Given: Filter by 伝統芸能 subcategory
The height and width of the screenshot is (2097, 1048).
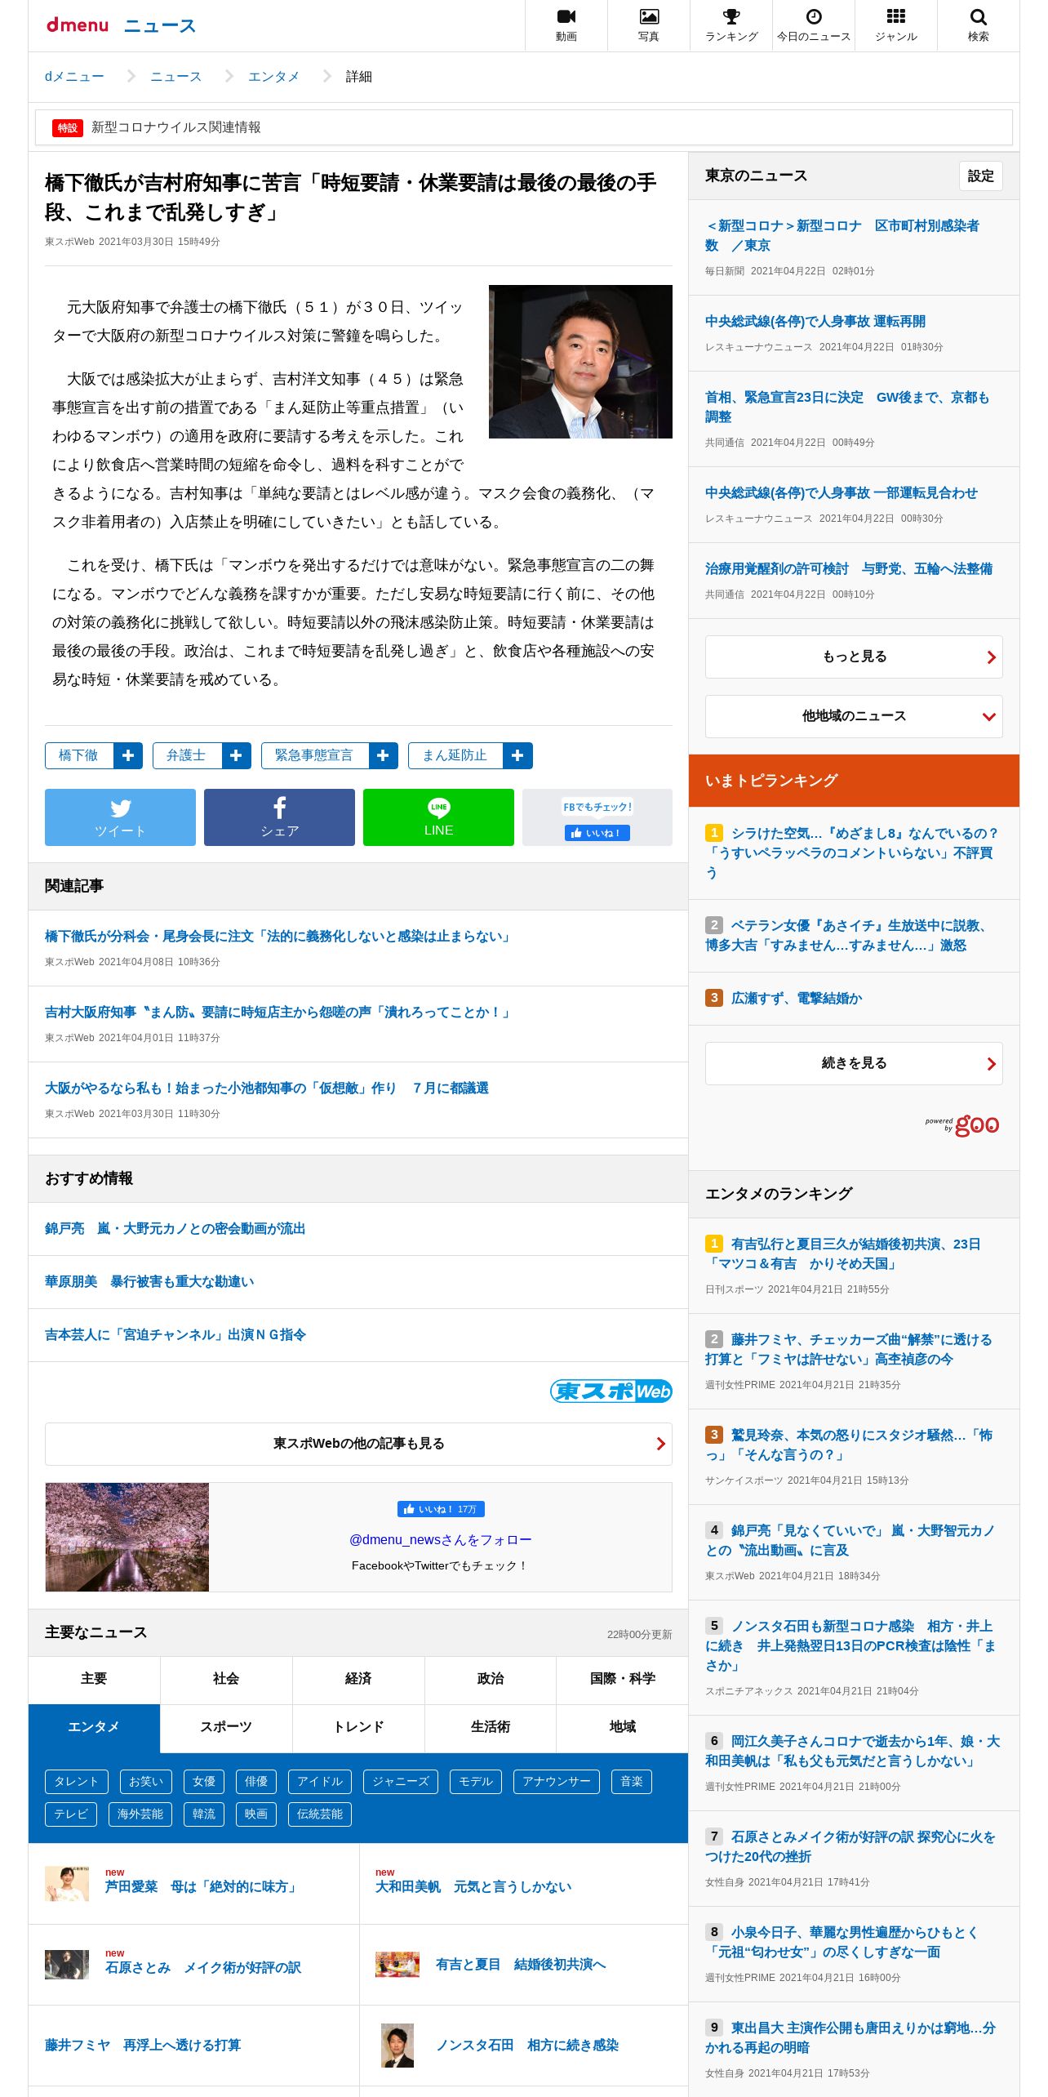Looking at the screenshot, I should [320, 1814].
